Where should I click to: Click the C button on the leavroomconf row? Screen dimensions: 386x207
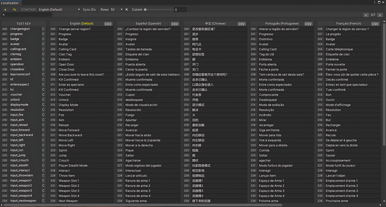point(43,74)
